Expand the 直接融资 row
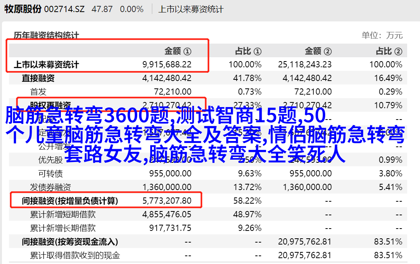 [x=38, y=78]
